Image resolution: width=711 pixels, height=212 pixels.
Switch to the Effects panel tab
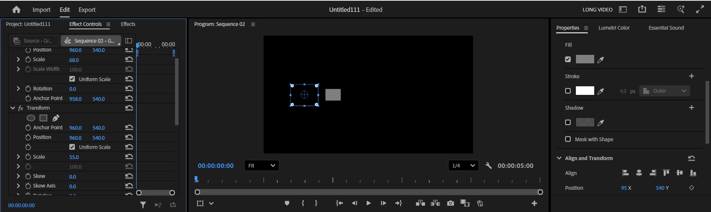[128, 24]
